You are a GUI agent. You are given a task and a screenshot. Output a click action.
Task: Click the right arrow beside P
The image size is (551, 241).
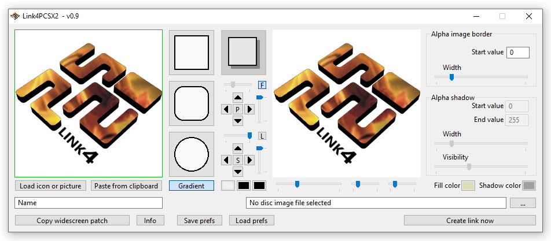pyautogui.click(x=249, y=109)
